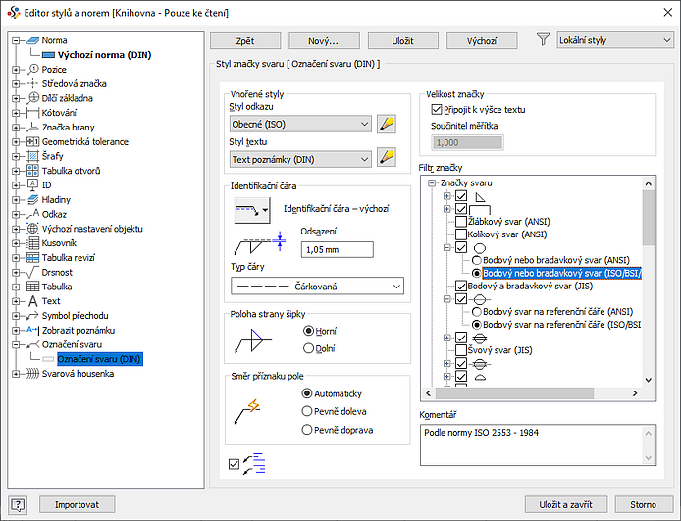
Task: Expand the Kótování tree node
Action: tap(16, 113)
